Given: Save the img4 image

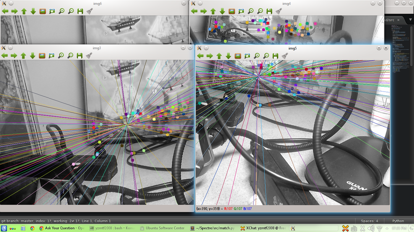Looking at the screenshot, I should (x=269, y=11).
